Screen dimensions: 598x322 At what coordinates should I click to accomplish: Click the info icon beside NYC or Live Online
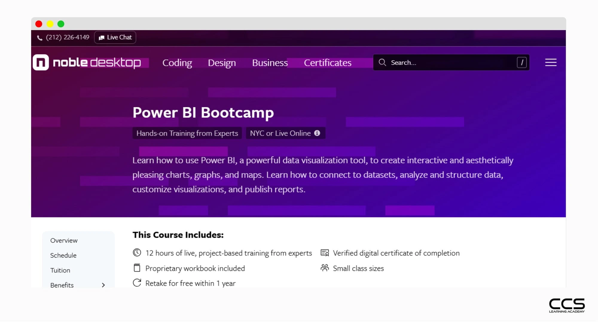tap(317, 133)
